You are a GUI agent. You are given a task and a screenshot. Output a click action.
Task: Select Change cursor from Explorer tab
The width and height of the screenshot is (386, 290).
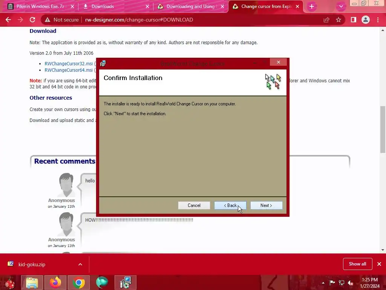tap(267, 6)
